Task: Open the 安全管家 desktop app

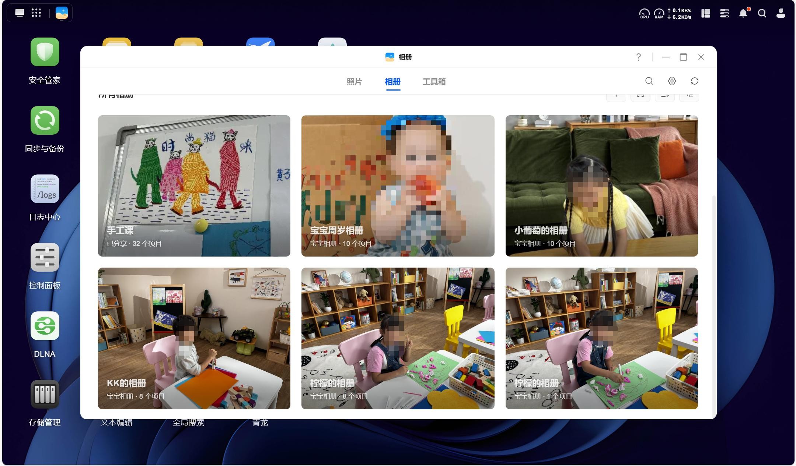Action: coord(45,52)
